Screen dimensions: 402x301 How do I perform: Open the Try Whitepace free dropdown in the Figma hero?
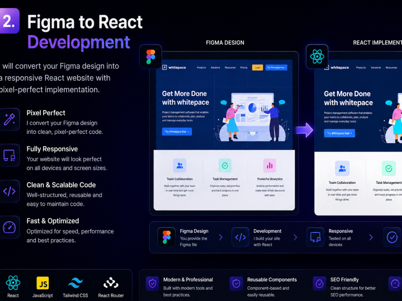[x=177, y=132]
